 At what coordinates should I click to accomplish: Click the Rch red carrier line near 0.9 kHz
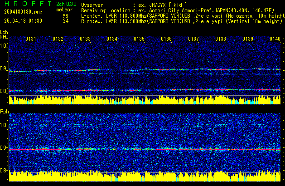[145, 149]
